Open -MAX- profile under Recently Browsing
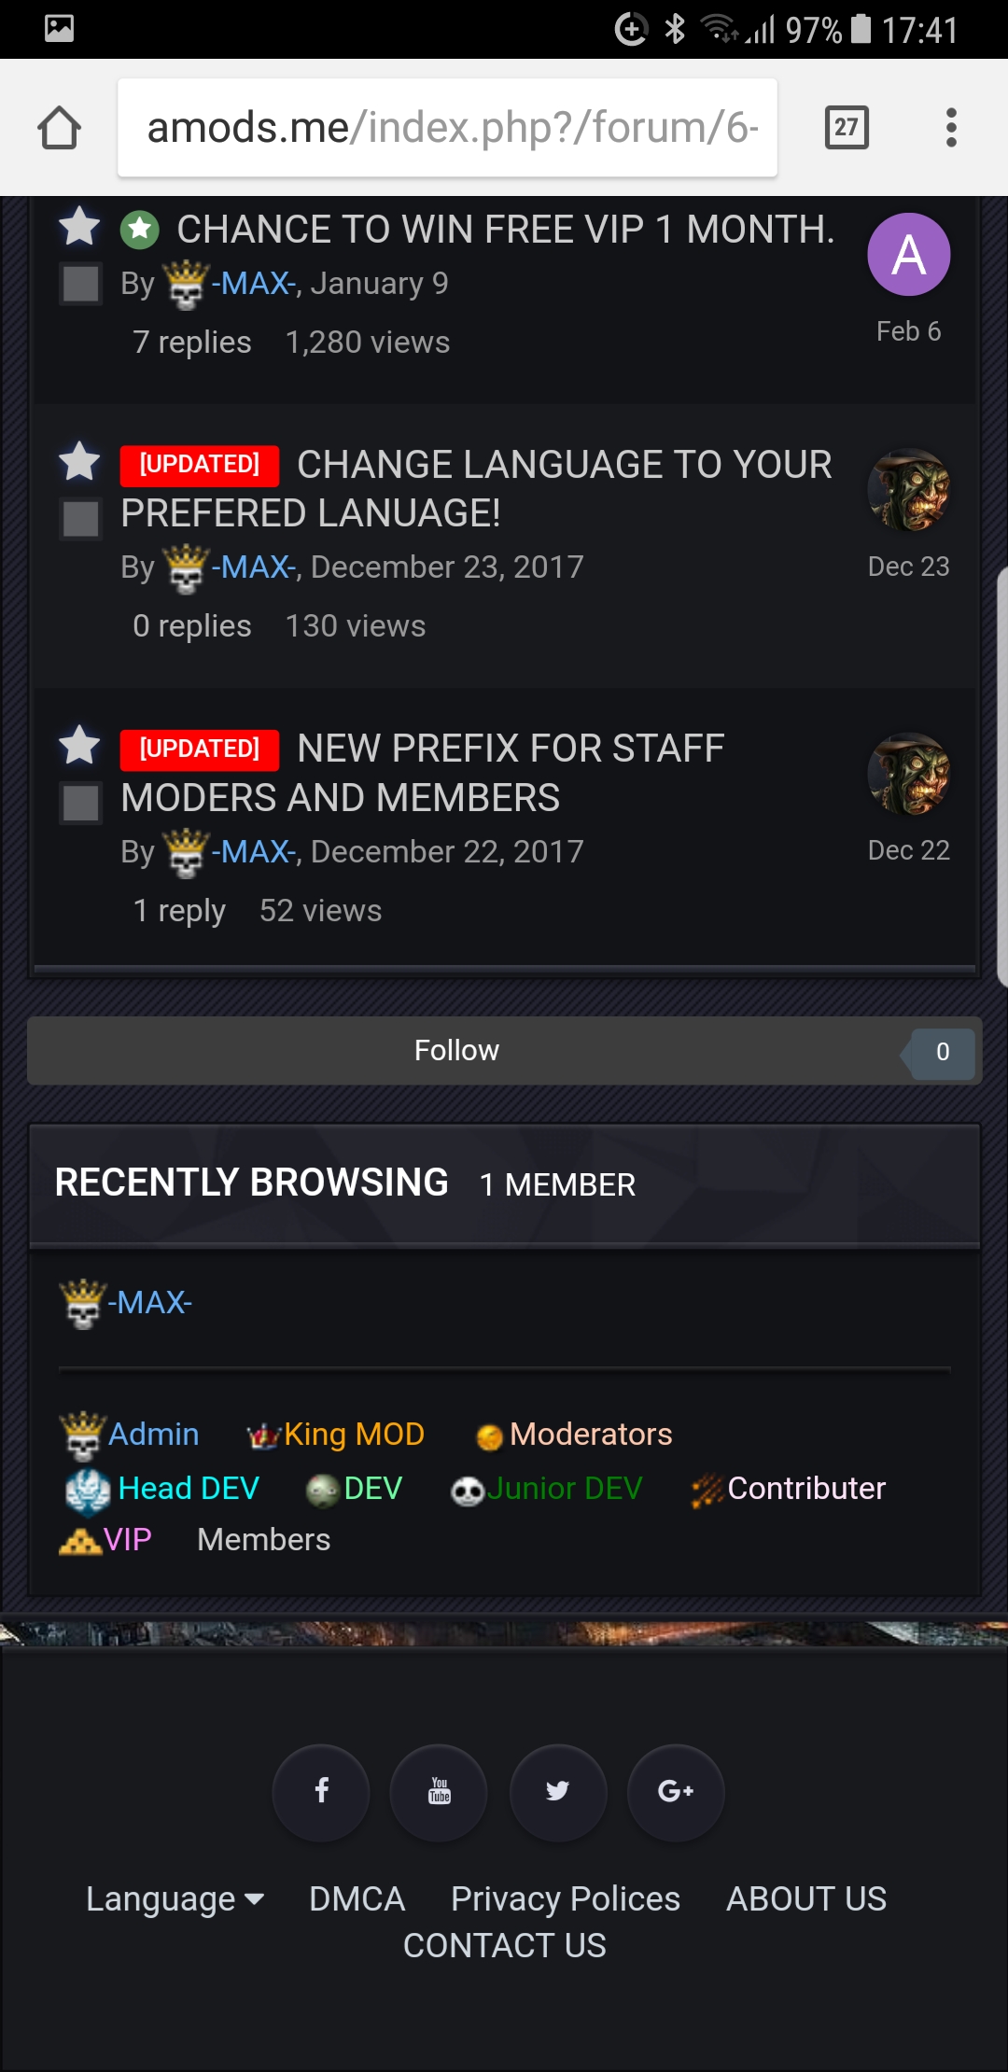Screen dimensions: 1008x2072 (x=149, y=1303)
